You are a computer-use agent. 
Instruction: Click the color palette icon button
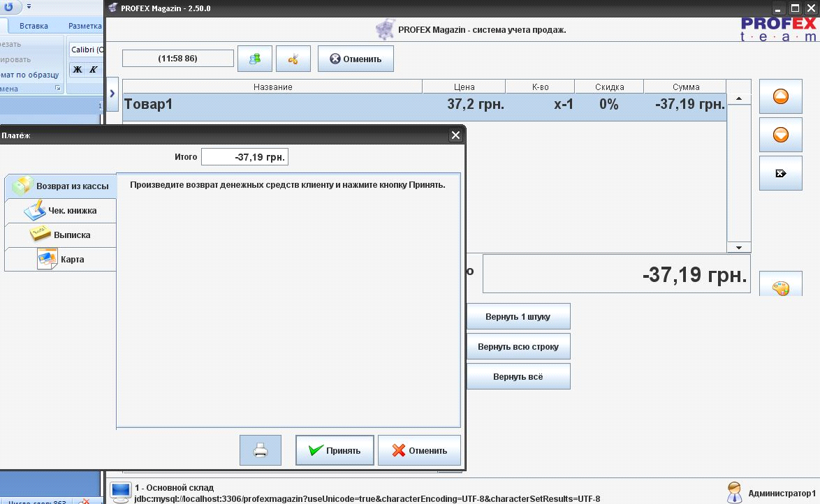(780, 285)
